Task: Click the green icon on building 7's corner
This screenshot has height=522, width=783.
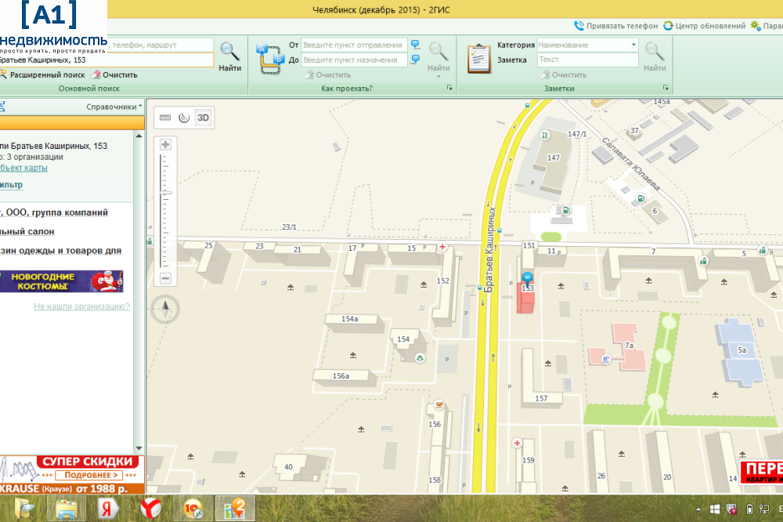Action: click(703, 260)
